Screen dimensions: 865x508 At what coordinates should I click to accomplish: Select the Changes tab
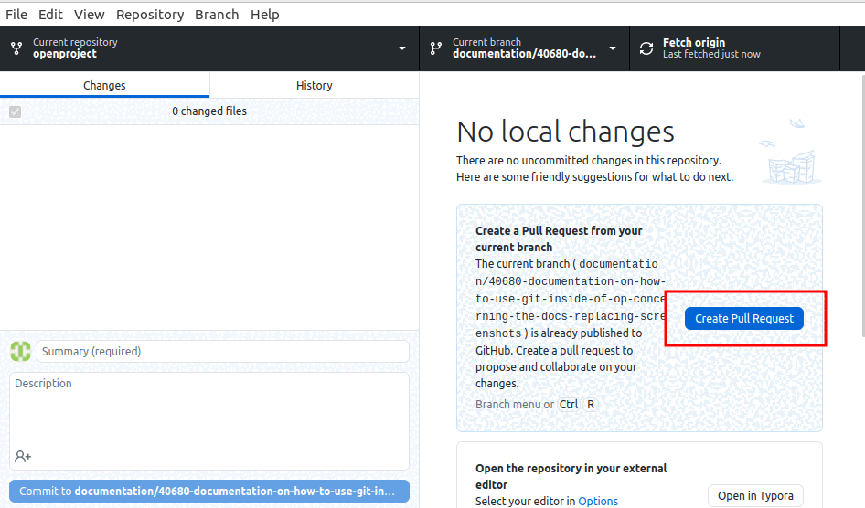[x=104, y=85]
